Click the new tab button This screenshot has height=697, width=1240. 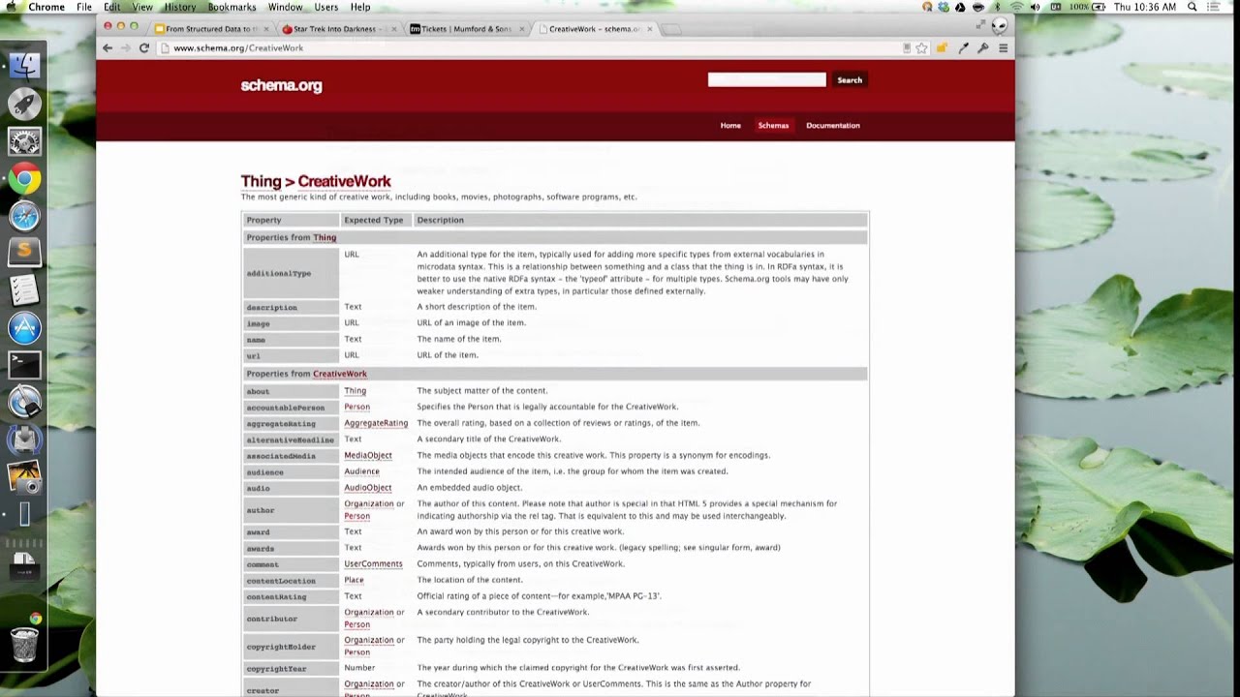(x=671, y=29)
